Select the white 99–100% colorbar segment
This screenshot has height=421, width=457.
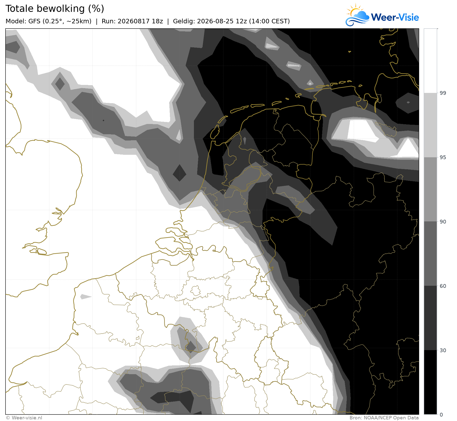pyautogui.click(x=430, y=61)
